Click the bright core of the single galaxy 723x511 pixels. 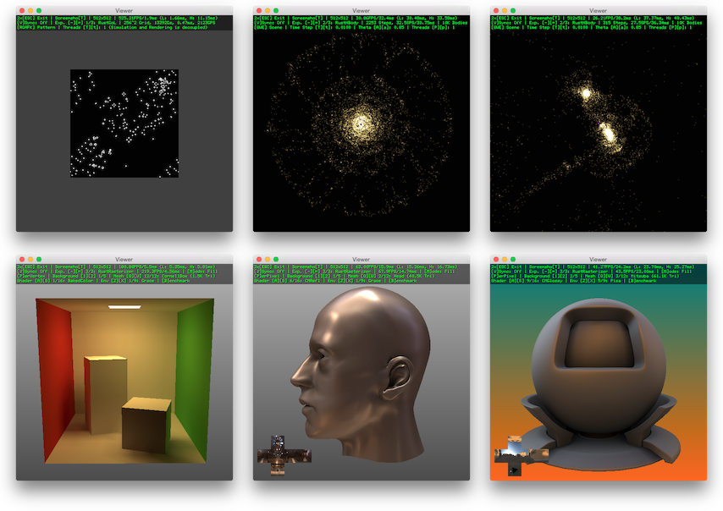pos(361,126)
